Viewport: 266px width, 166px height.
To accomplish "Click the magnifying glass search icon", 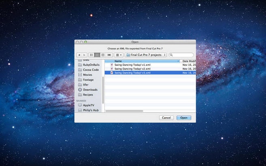I will pyautogui.click(x=171, y=55).
